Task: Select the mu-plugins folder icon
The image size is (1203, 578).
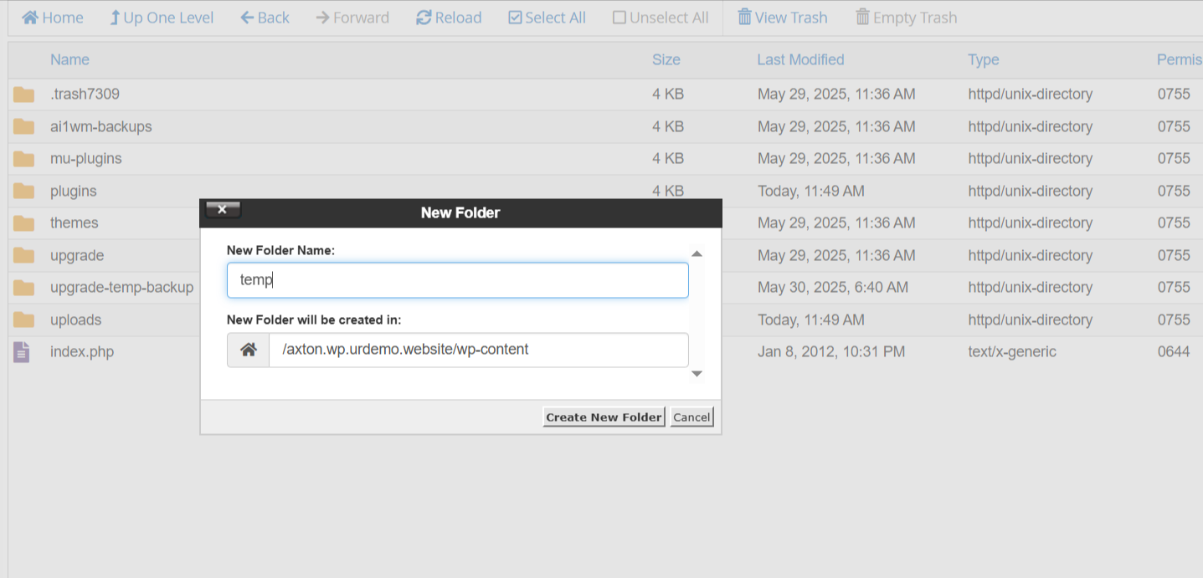Action: [23, 159]
